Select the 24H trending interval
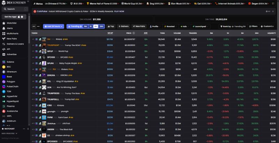 (101, 26)
